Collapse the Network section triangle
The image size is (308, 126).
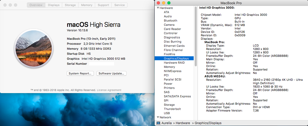point(158,117)
